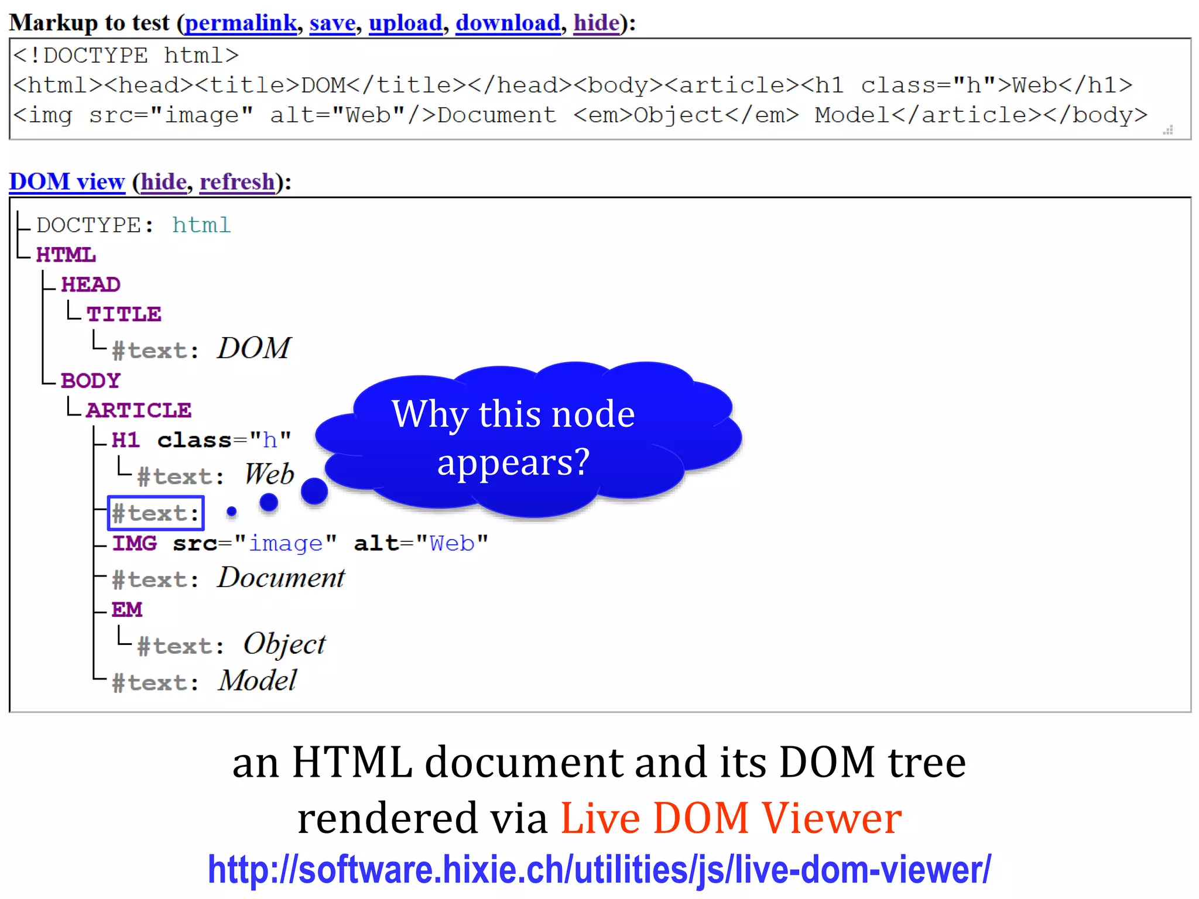Grab the textarea resize handle

point(1168,130)
